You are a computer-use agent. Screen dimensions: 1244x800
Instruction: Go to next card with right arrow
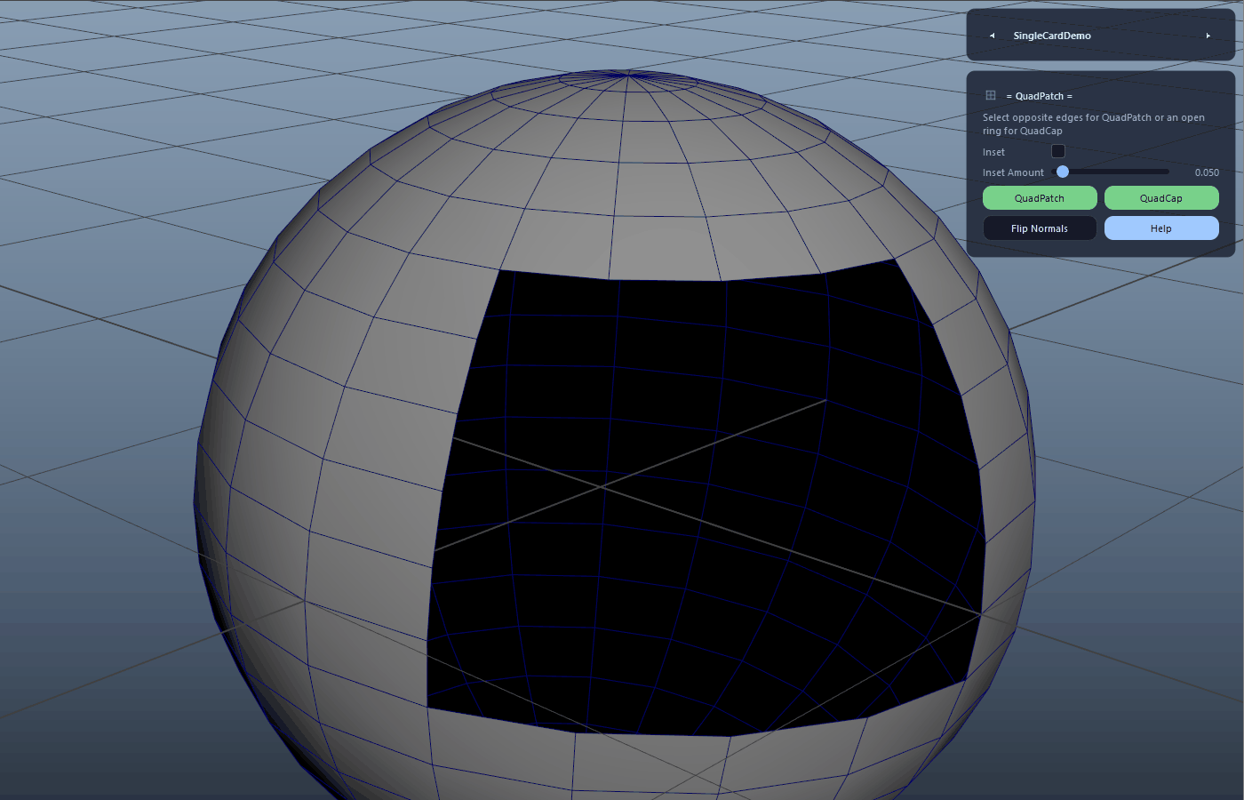1208,36
